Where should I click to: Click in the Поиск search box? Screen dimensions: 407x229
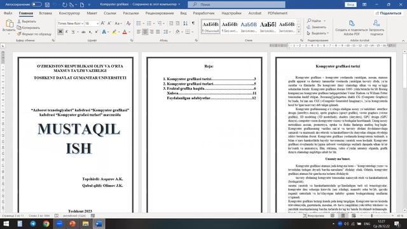tap(237, 4)
